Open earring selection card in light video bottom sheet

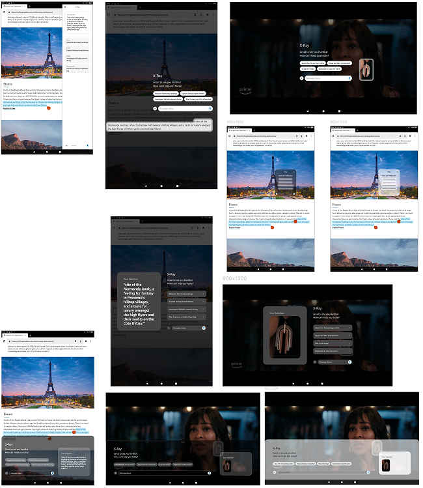click(x=394, y=463)
